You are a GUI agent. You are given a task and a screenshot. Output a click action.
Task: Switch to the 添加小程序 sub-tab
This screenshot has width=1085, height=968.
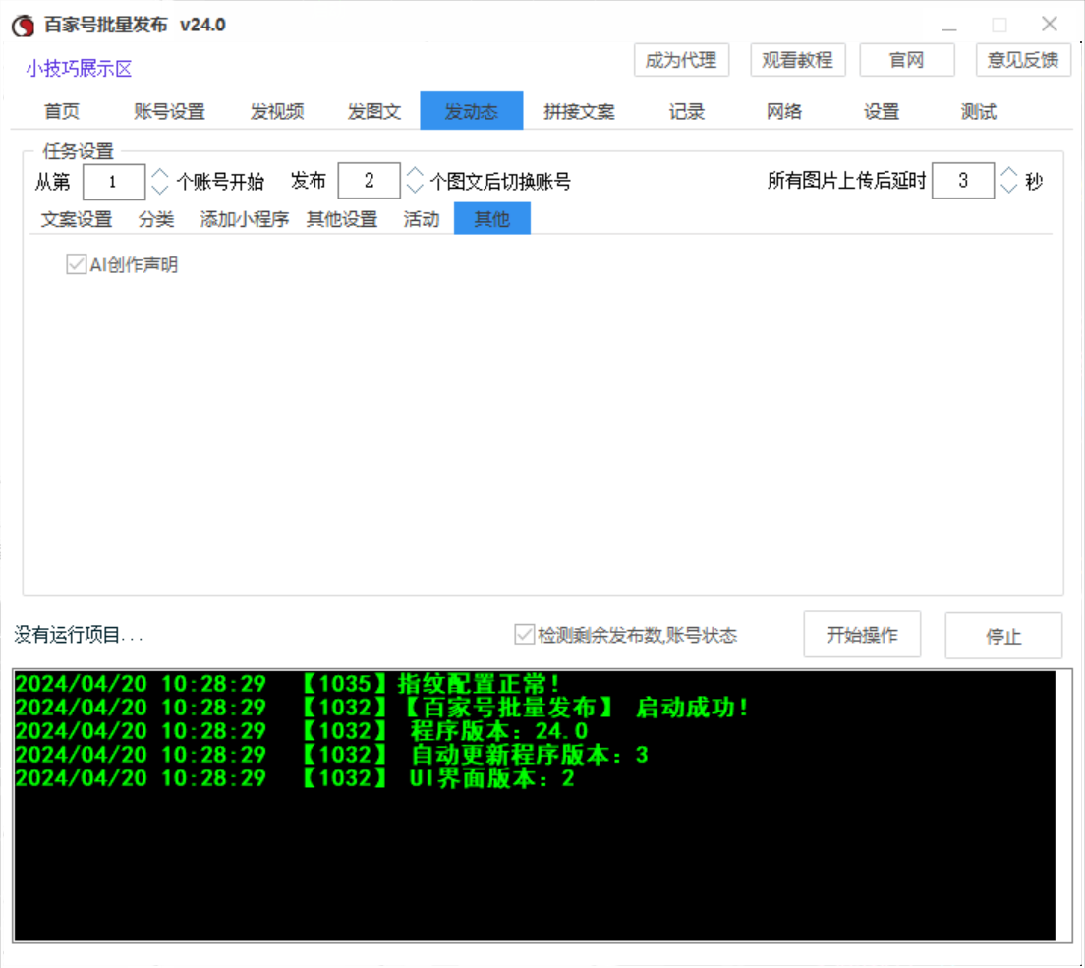[x=245, y=219]
